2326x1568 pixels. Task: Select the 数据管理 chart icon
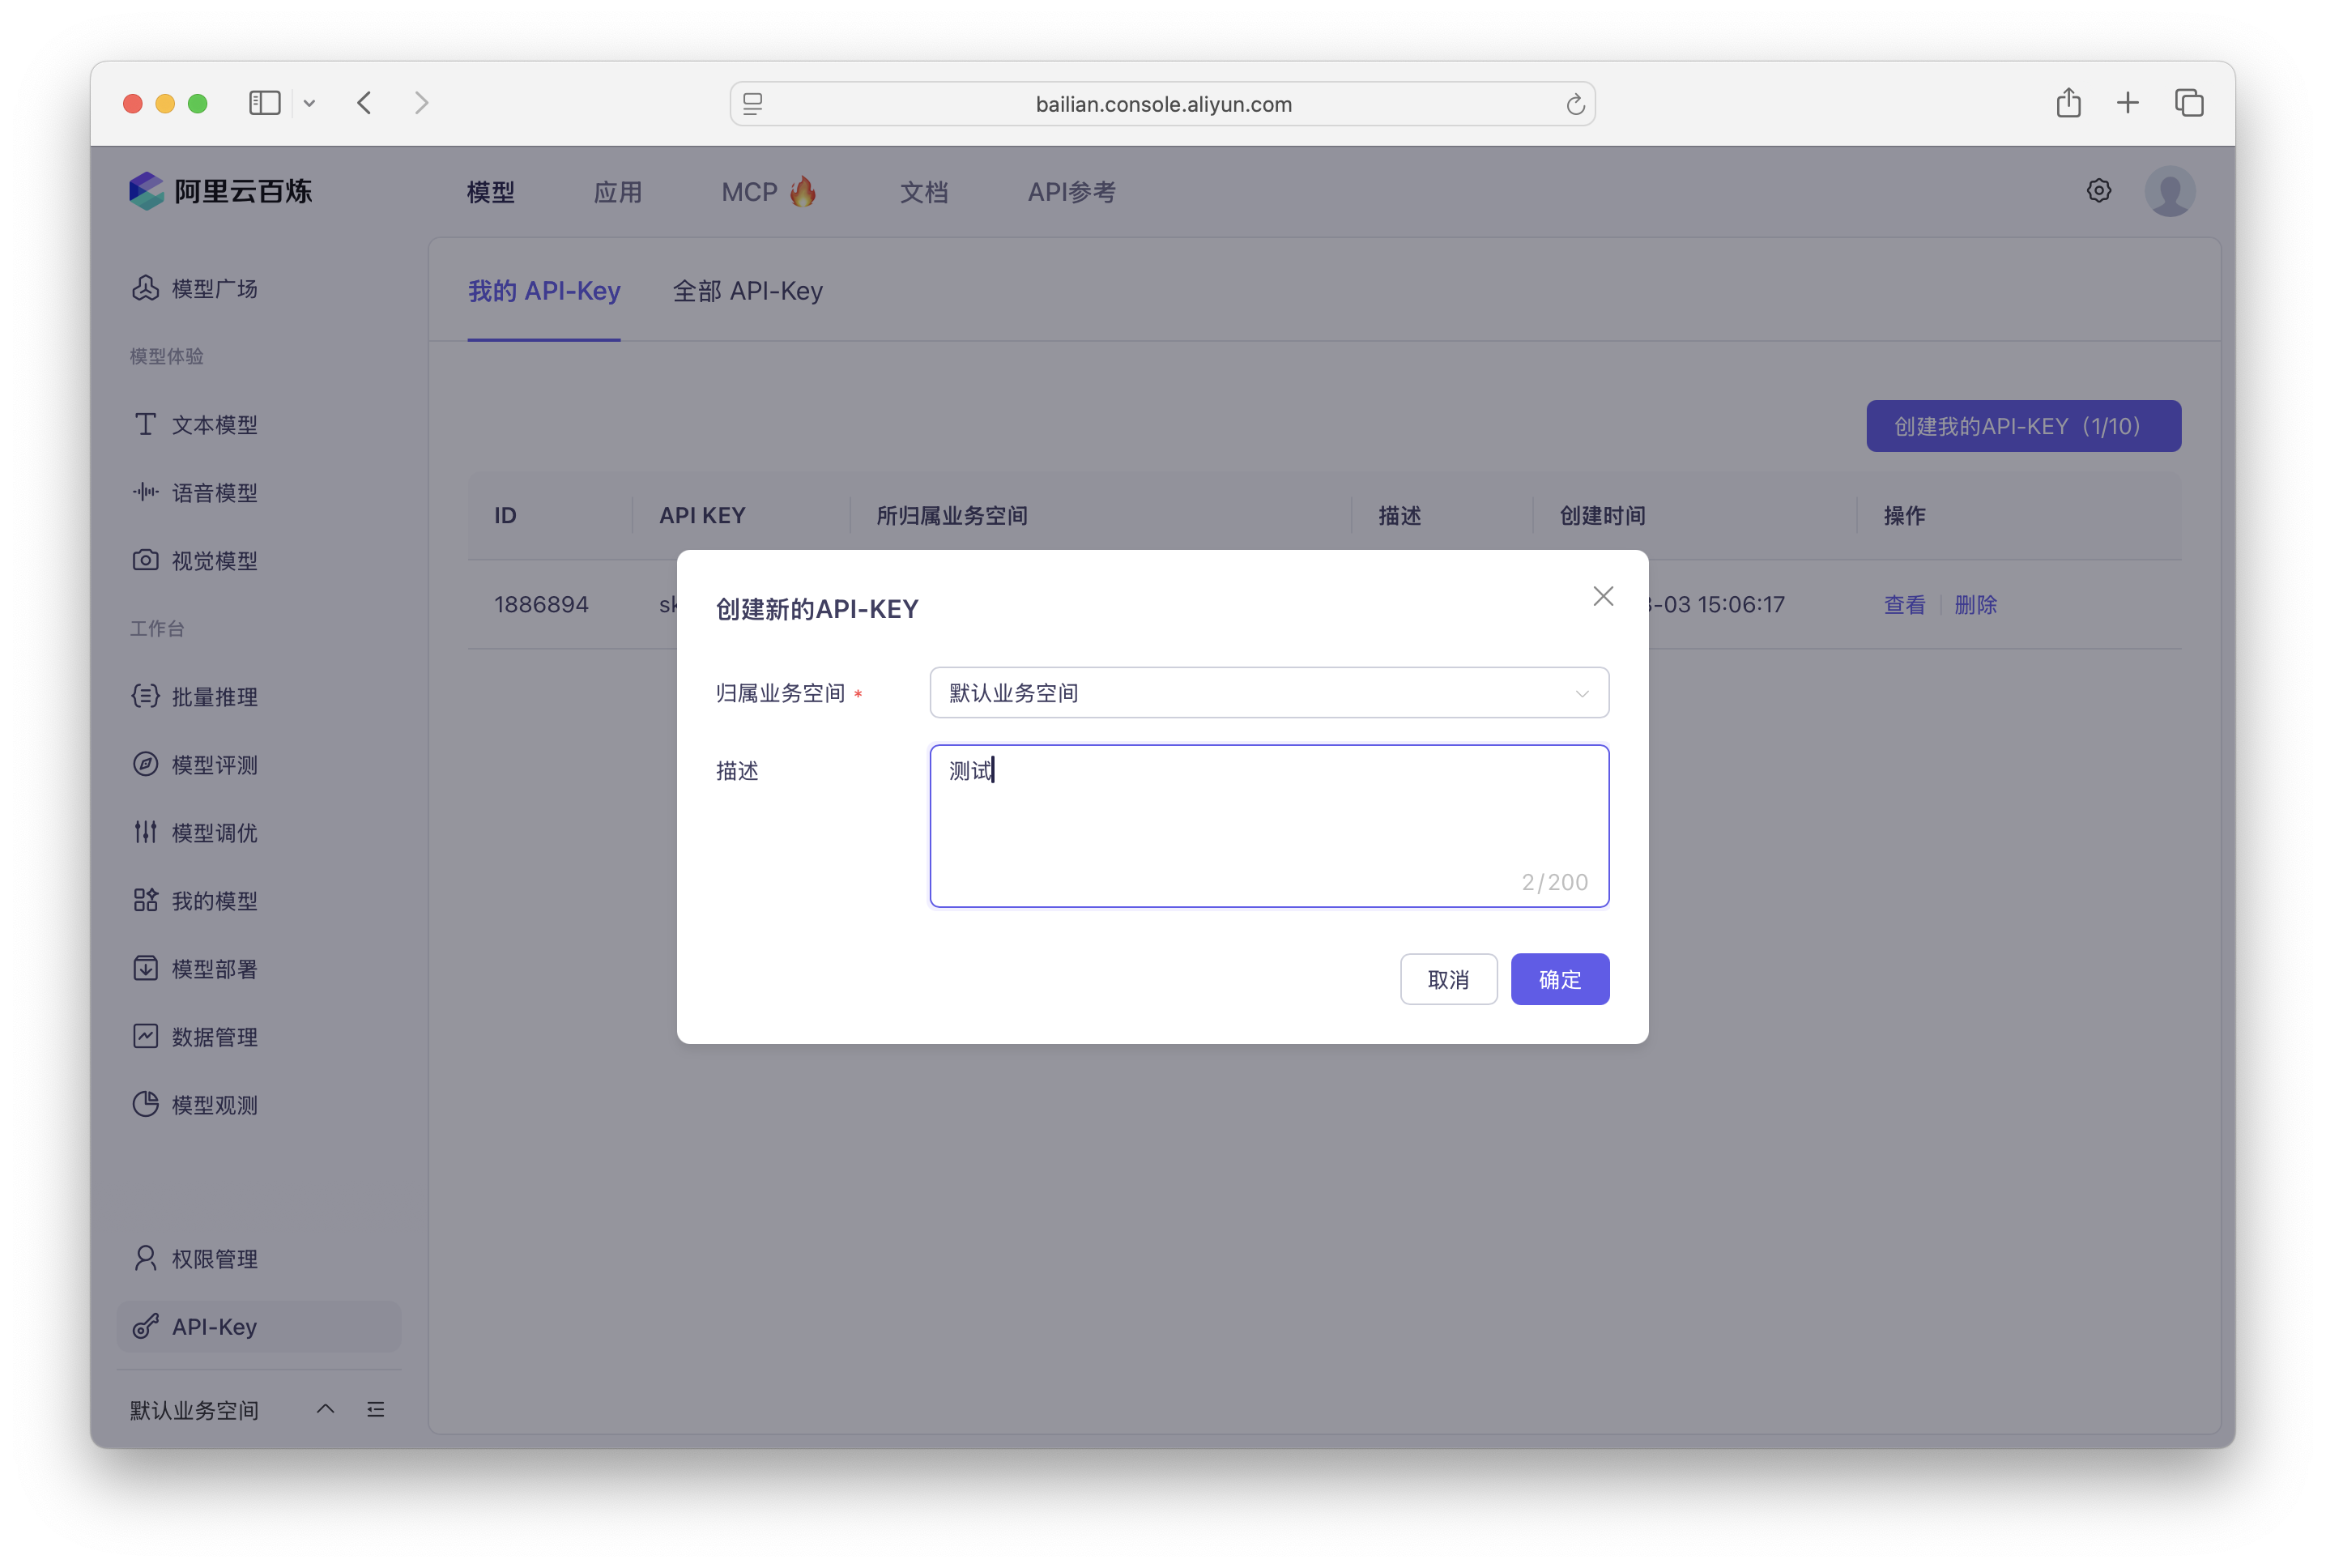(x=146, y=1036)
